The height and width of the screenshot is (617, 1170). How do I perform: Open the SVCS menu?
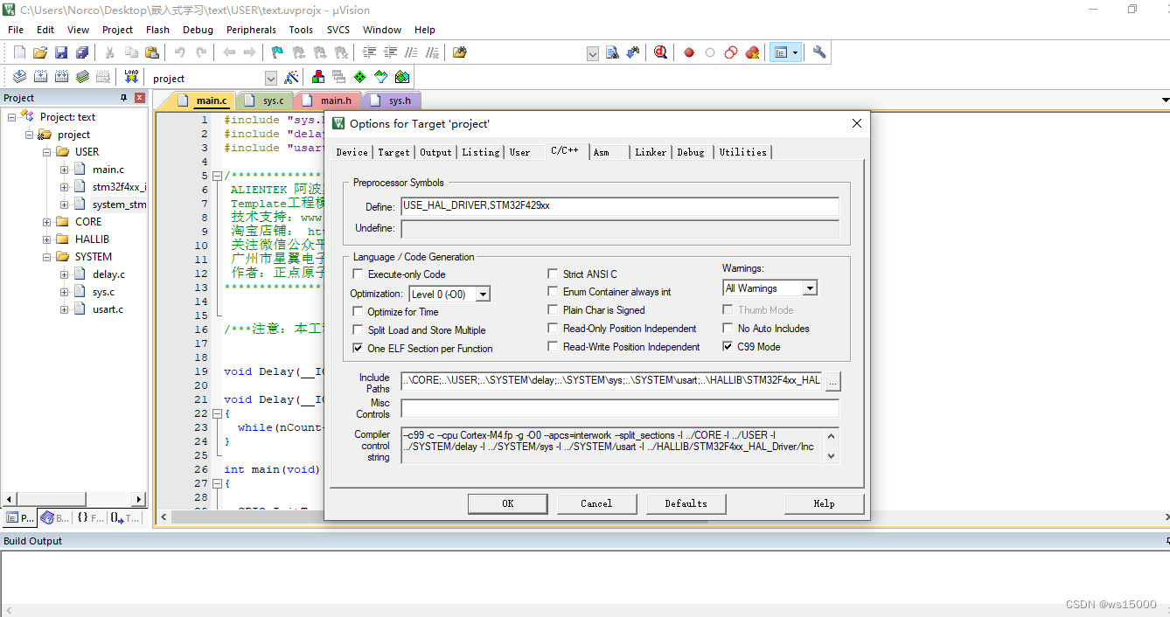(338, 30)
